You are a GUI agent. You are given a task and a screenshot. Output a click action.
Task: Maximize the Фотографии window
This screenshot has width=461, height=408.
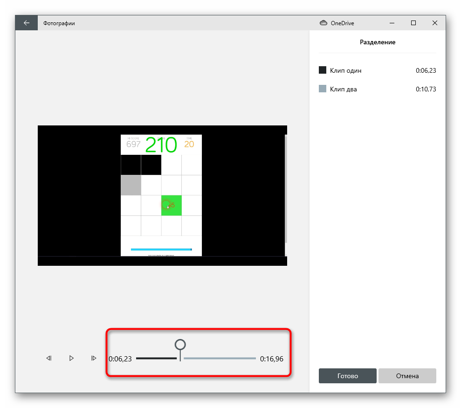point(413,23)
